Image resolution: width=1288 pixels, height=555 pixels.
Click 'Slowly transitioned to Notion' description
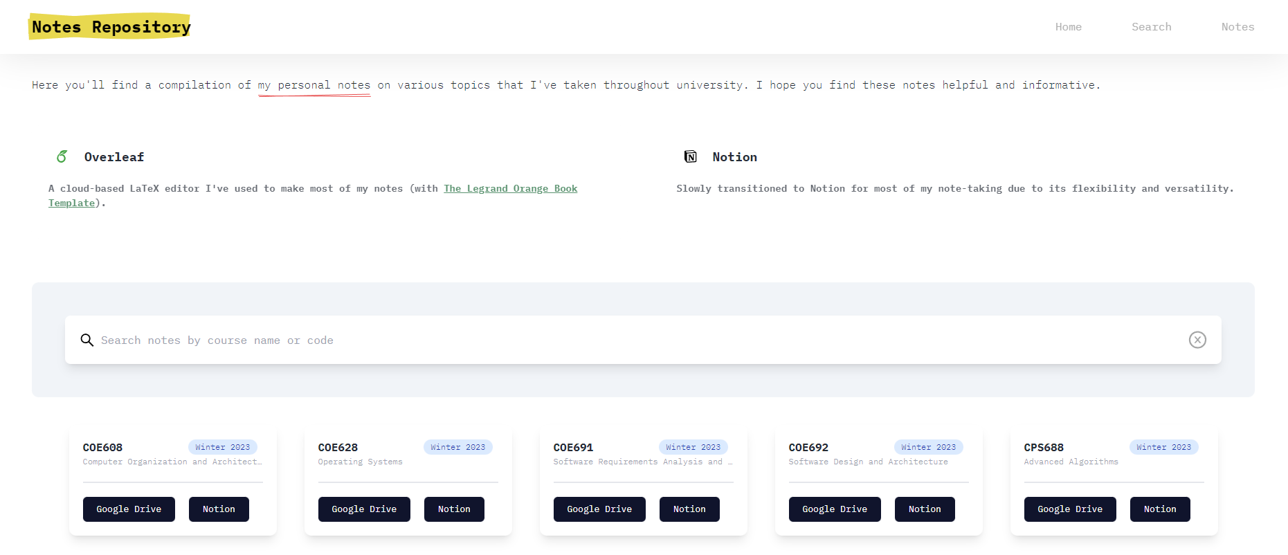pyautogui.click(x=955, y=188)
